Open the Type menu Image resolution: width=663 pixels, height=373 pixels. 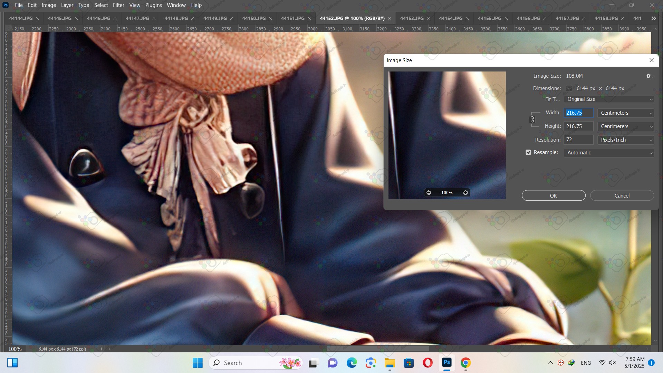pyautogui.click(x=84, y=5)
